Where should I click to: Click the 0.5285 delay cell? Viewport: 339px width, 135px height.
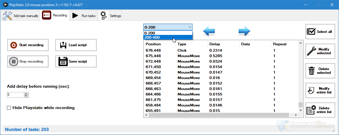click(216, 56)
